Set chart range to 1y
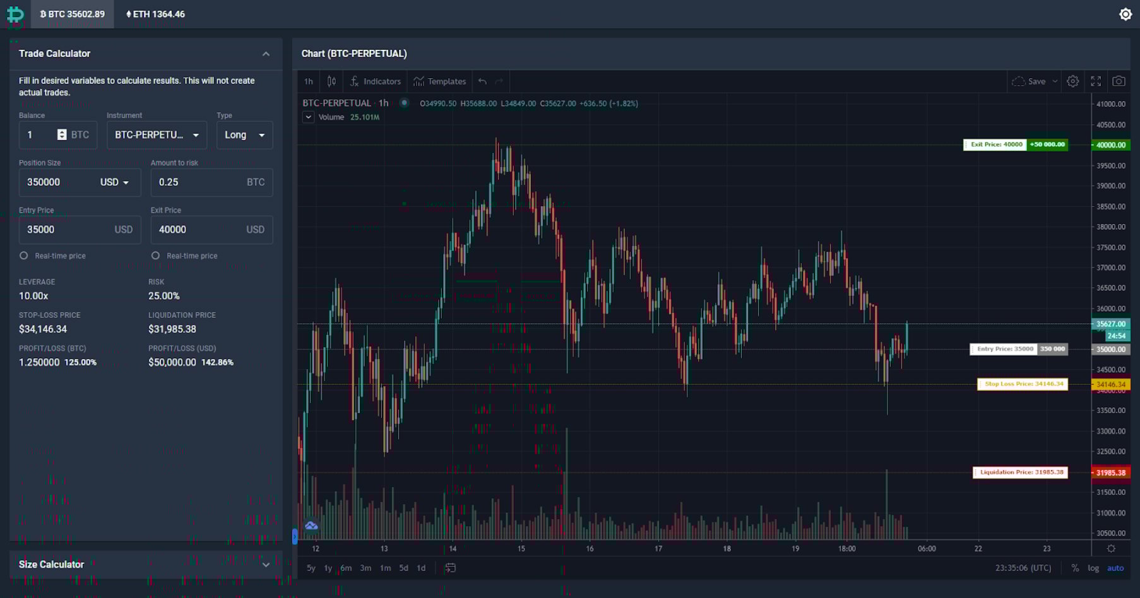The height and width of the screenshot is (598, 1140). click(x=328, y=568)
